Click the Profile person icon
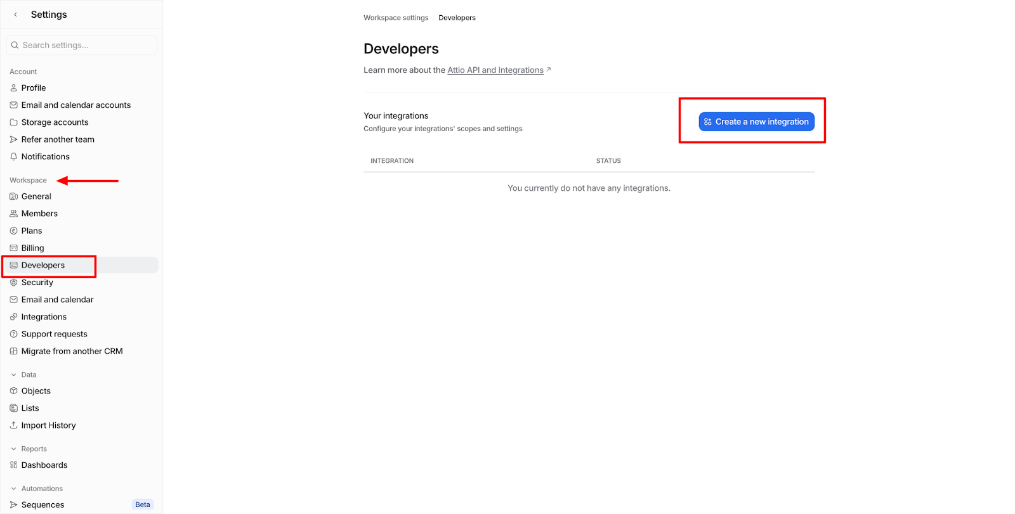 click(x=13, y=88)
